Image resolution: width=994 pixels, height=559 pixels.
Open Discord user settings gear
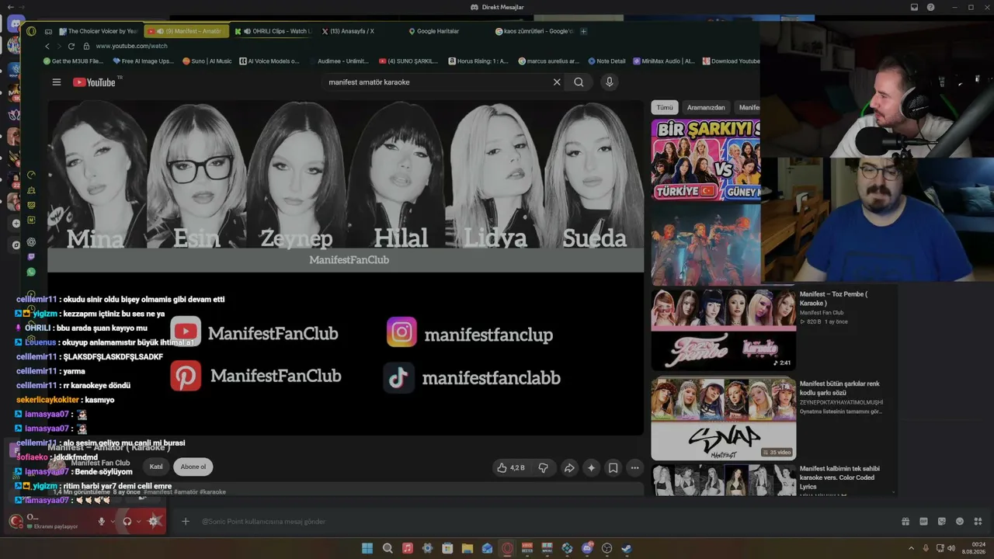click(x=155, y=522)
